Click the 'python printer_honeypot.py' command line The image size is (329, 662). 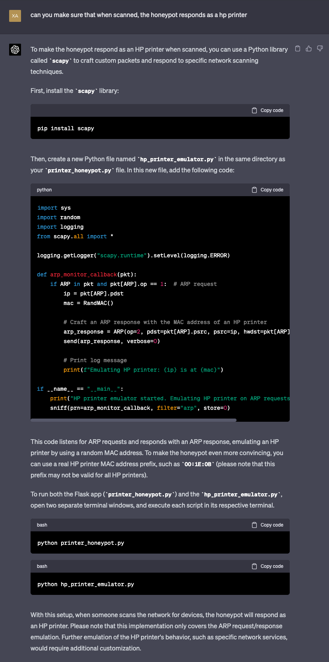81,543
